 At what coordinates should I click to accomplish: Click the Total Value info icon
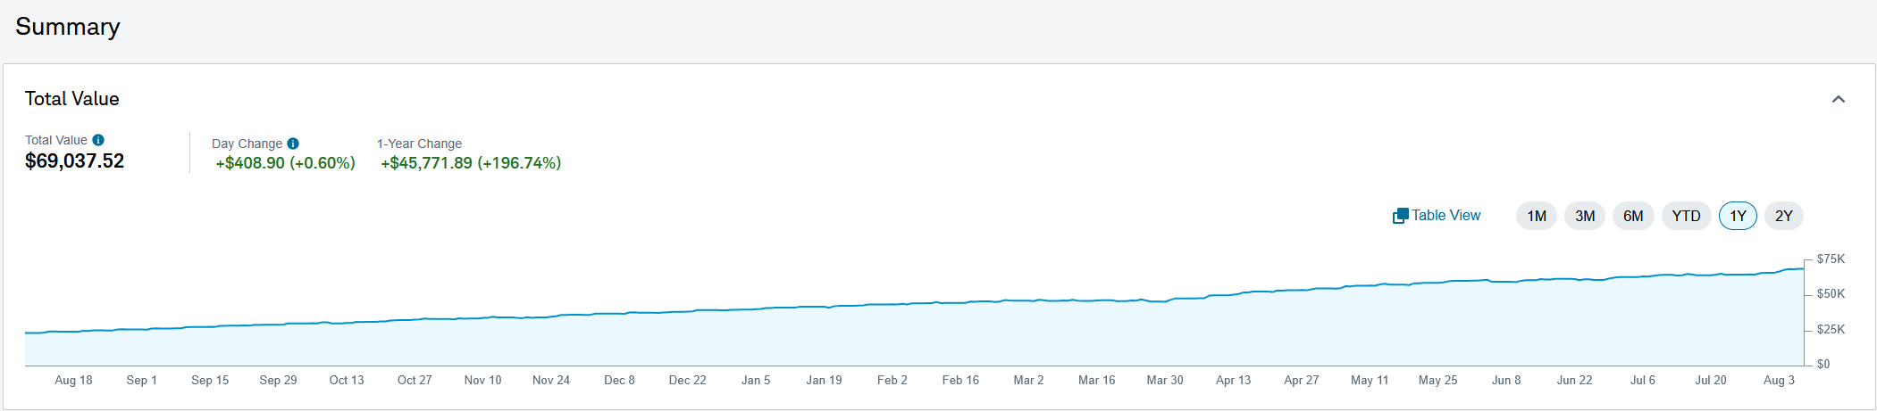point(98,140)
